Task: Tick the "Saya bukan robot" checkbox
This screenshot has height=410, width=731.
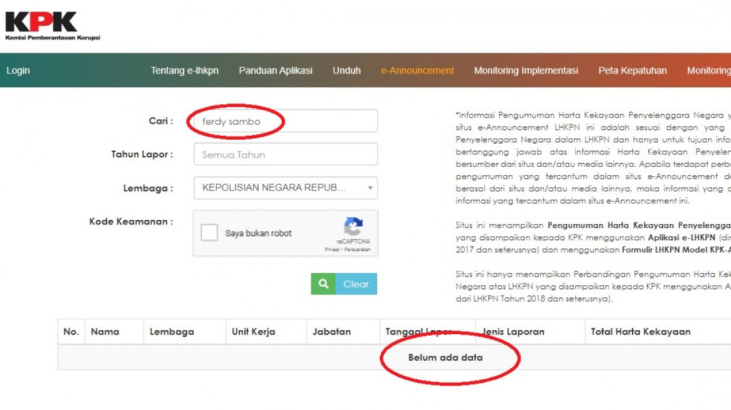Action: tap(209, 233)
